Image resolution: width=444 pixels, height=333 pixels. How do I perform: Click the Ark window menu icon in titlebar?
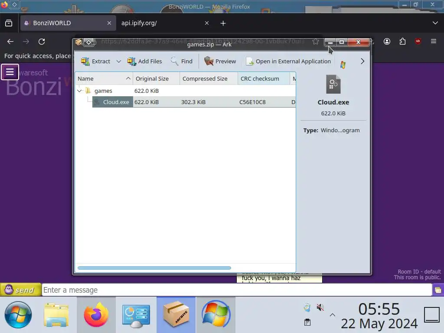coord(78,42)
